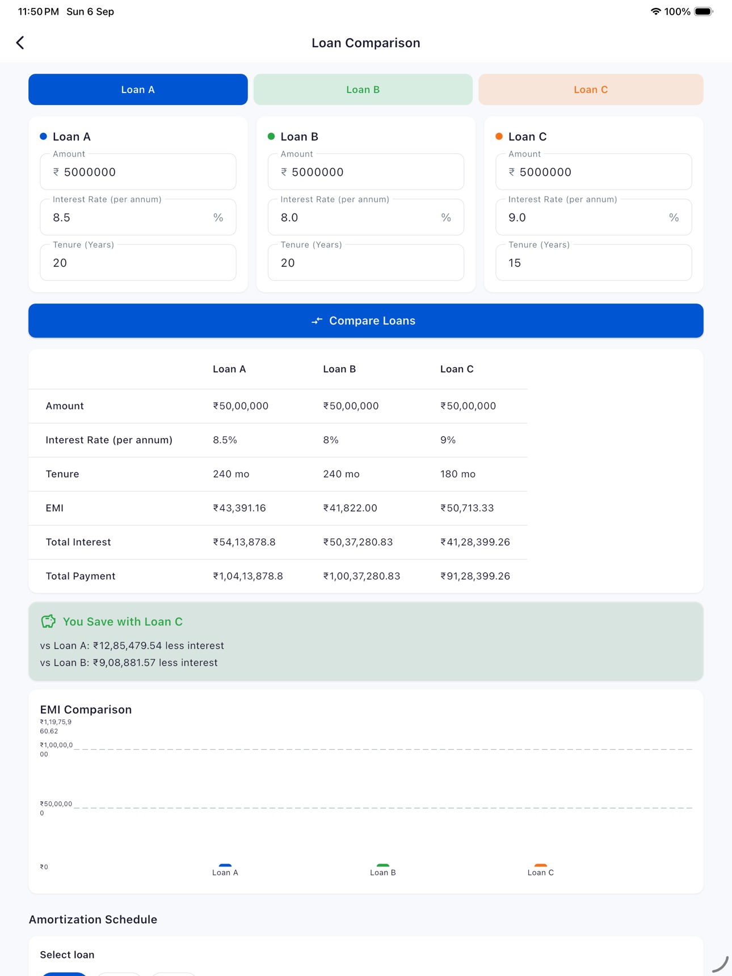Click the vs Loan A savings line

[132, 646]
